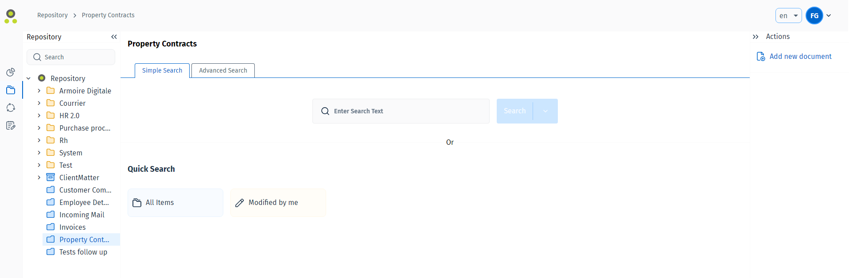Image resolution: width=849 pixels, height=278 pixels.
Task: Click the Repository breadcrumb link
Action: coord(52,15)
